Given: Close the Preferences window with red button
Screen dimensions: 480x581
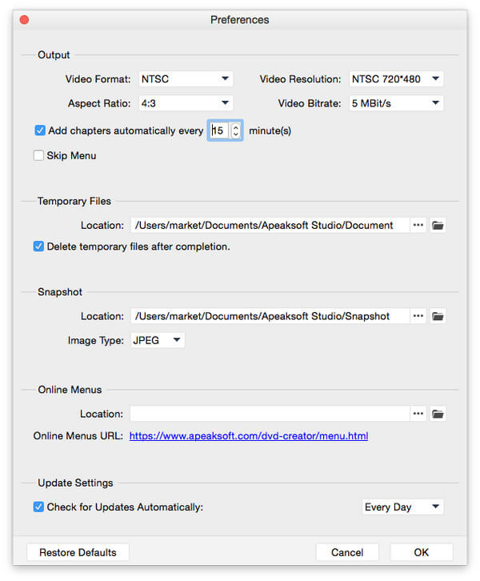Looking at the screenshot, I should (25, 20).
